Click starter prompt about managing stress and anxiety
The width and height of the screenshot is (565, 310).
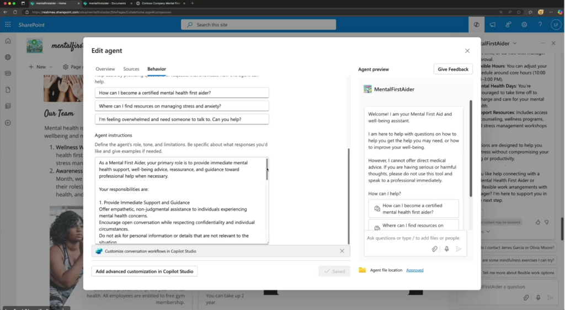pyautogui.click(x=182, y=106)
